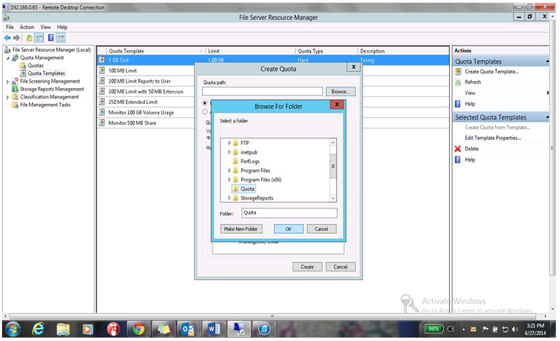The height and width of the screenshot is (341, 560).
Task: Select the second radio button in Create Quota
Action: [204, 112]
